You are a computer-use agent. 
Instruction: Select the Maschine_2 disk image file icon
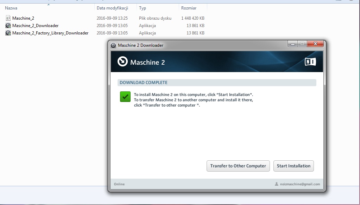[x=8, y=18]
